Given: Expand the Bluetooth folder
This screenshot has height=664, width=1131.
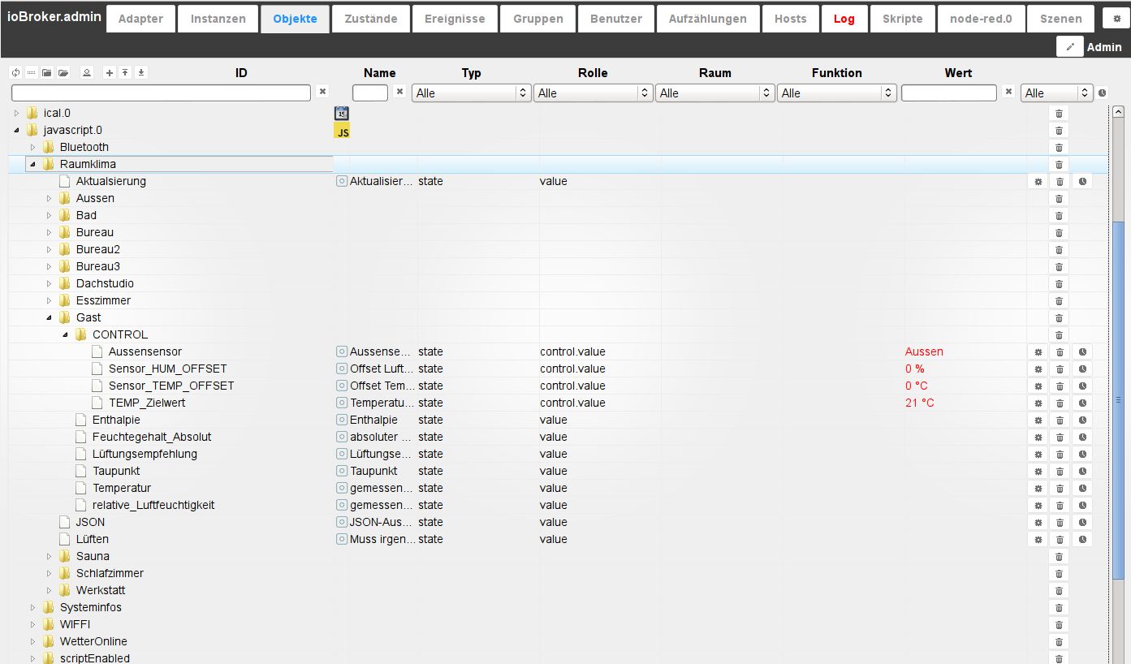Looking at the screenshot, I should (32, 147).
